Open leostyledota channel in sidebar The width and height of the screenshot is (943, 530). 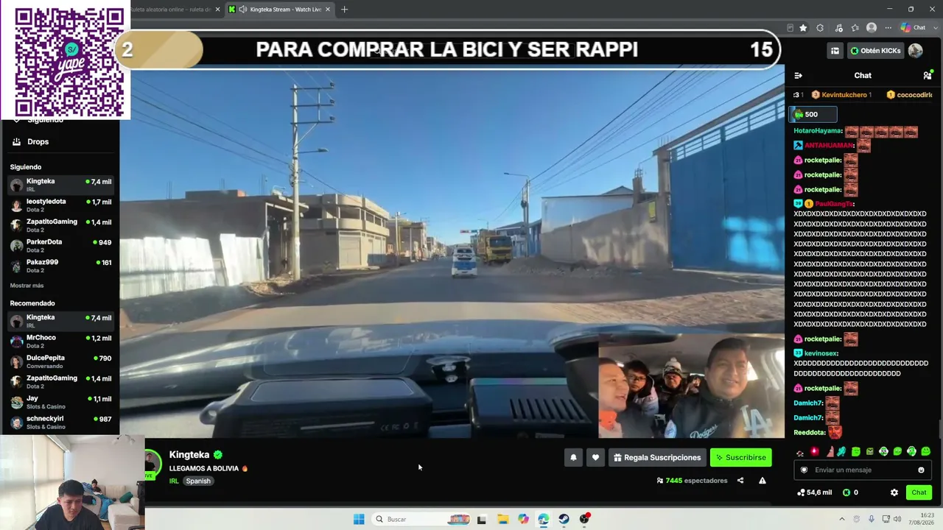click(60, 205)
